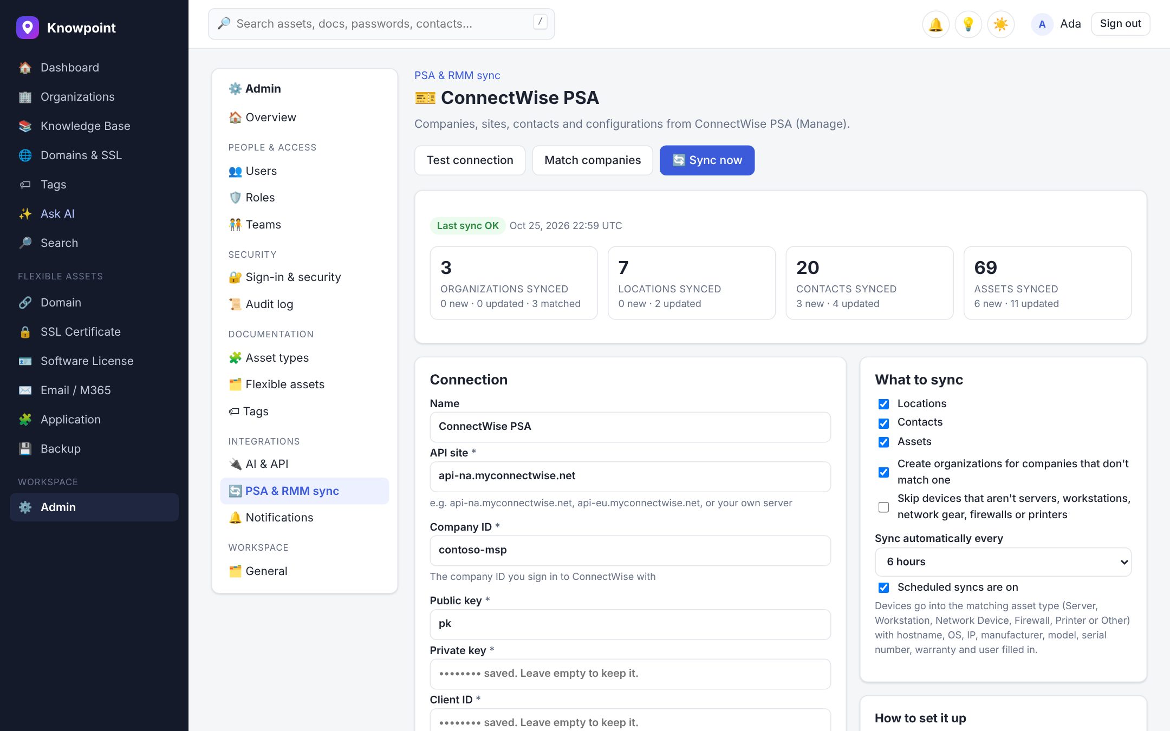Screen dimensions: 1170x731
Task: Click the Test connection button
Action: [x=470, y=160]
